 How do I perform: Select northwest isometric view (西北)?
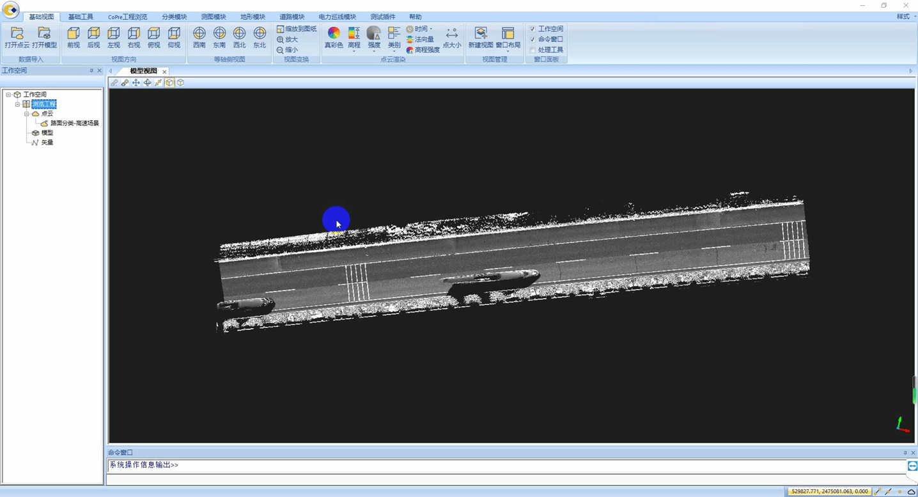tap(239, 38)
